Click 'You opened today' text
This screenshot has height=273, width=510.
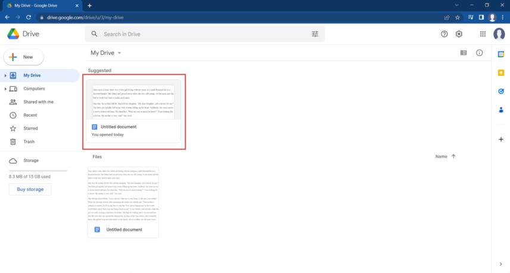(107, 134)
